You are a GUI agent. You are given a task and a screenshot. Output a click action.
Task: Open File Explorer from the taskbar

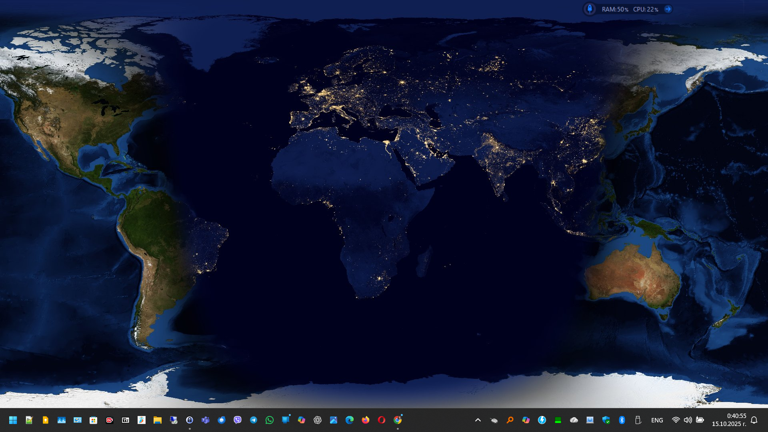[158, 420]
